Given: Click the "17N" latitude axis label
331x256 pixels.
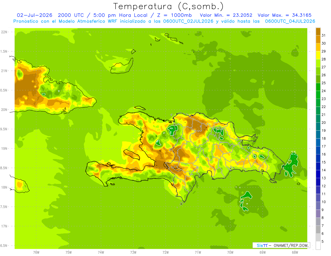Looking at the screenshot, I should 5,226.
